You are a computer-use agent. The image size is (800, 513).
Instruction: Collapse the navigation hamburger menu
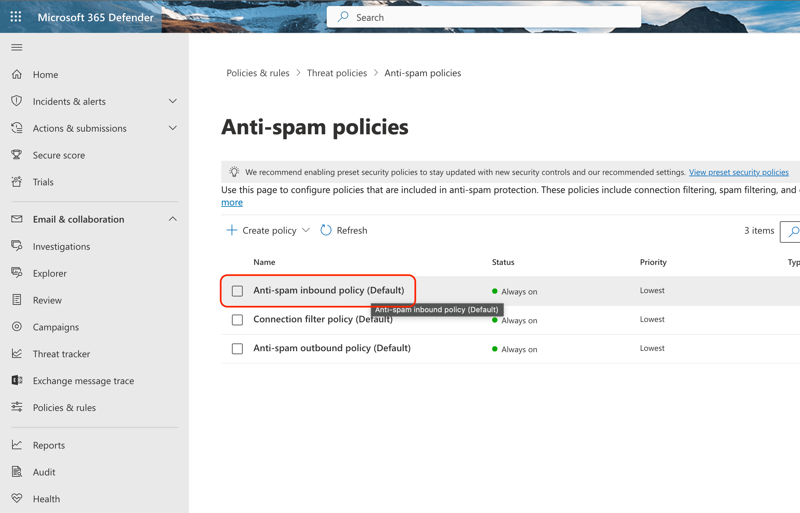click(17, 47)
